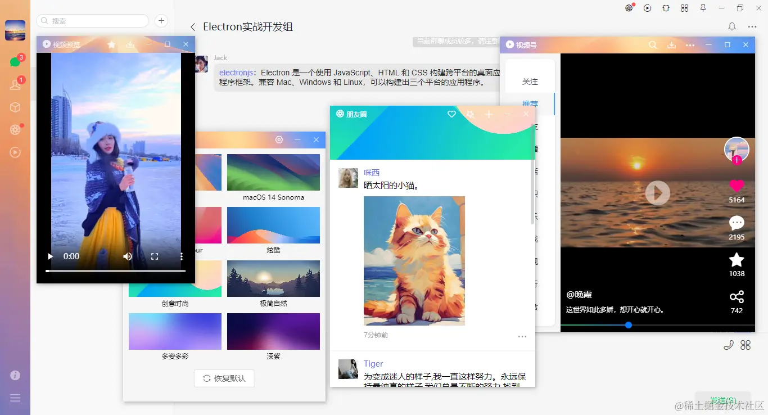The image size is (768, 415).
Task: Select macOS 14 Sonoma wallpaper
Action: 273,173
